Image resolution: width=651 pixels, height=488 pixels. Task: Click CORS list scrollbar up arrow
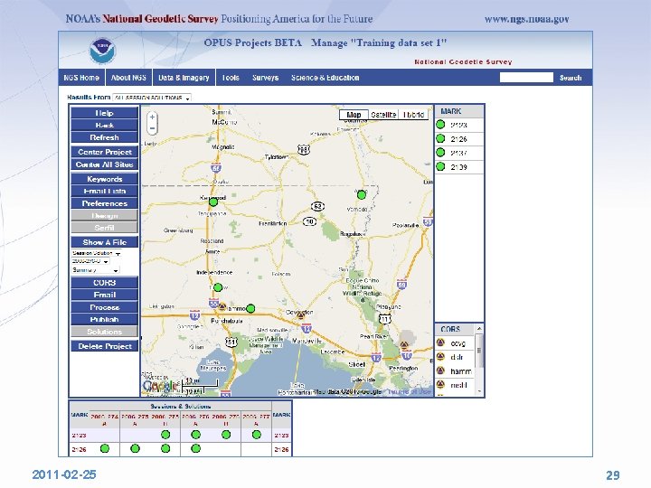point(479,329)
